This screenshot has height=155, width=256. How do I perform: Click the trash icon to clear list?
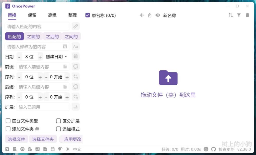coord(247,15)
